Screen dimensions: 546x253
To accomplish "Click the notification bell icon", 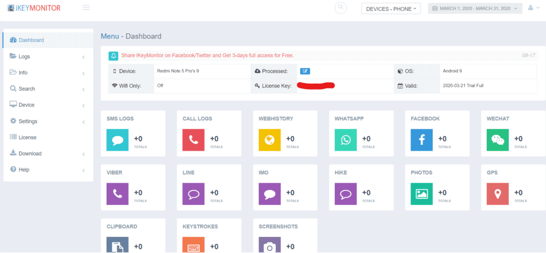I will click(113, 56).
